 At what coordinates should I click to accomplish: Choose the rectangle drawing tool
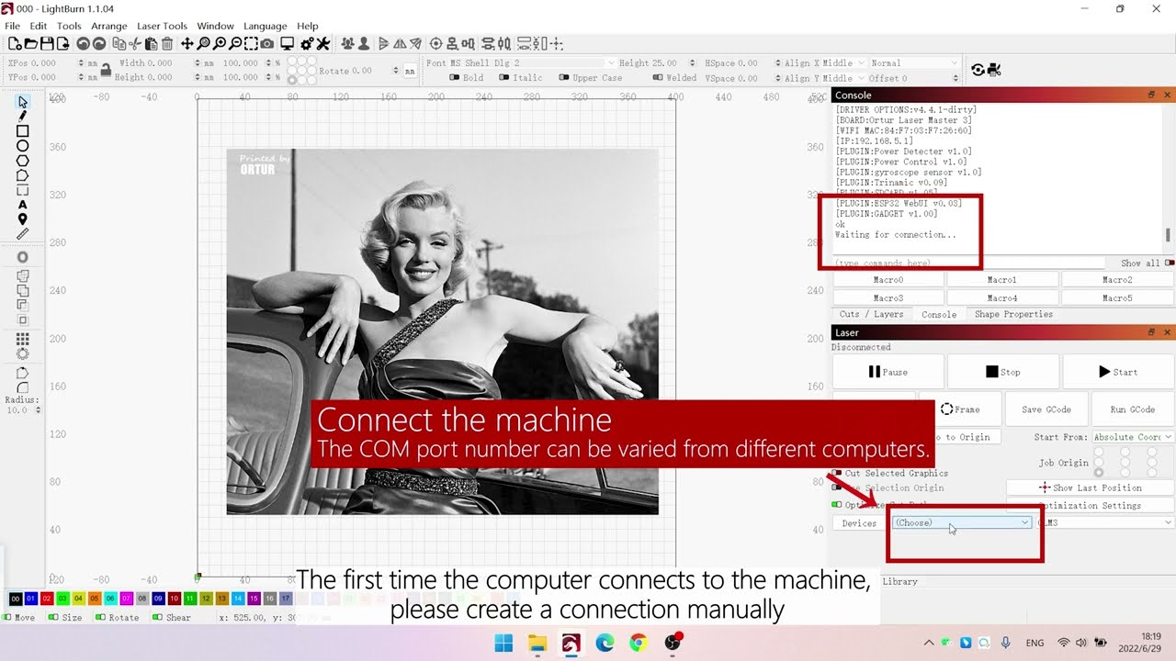tap(23, 131)
